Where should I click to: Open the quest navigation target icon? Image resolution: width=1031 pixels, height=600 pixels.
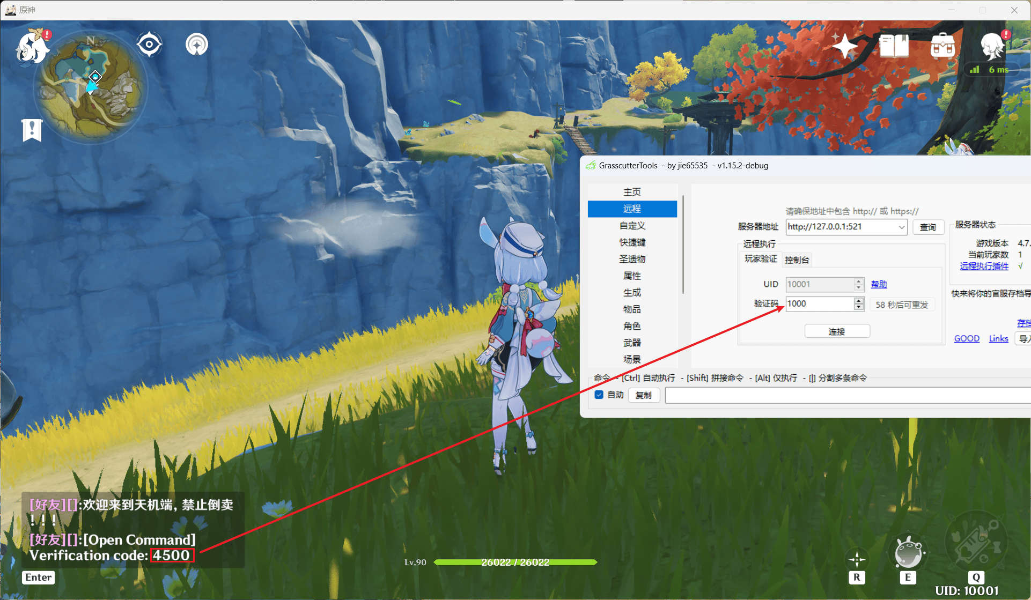(x=149, y=45)
